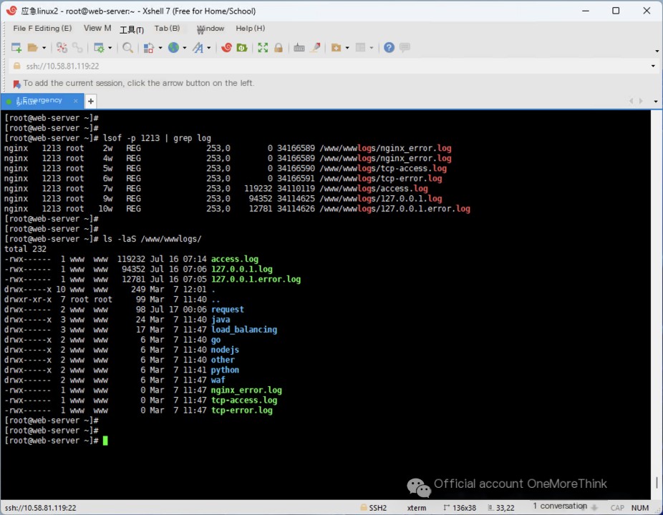Open the Help (H) menu
Viewport: 663px width, 515px height.
[251, 29]
